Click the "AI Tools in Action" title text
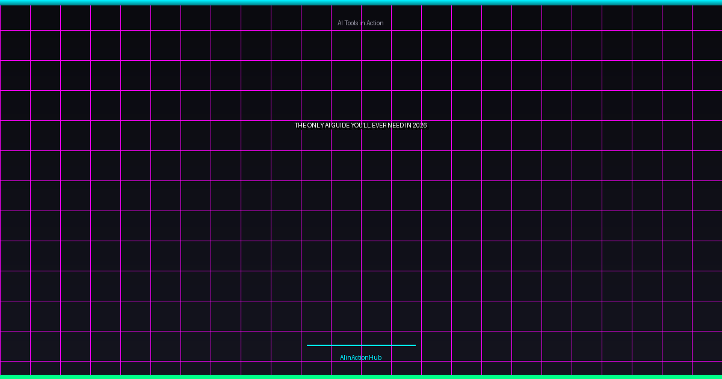Viewport: 722px width, 379px height. click(x=360, y=23)
